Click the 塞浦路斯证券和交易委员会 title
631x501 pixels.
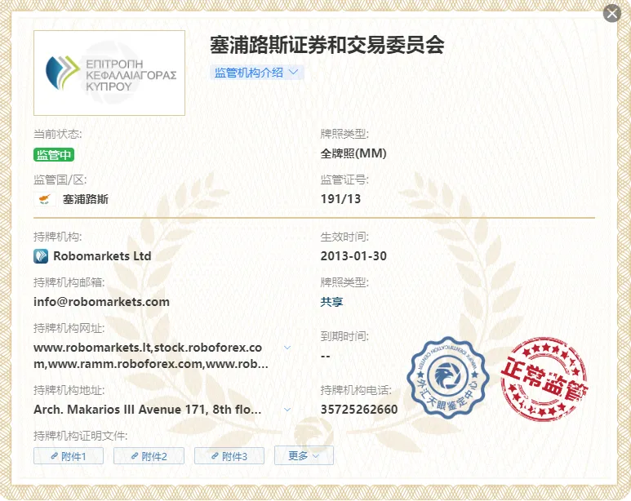(327, 45)
